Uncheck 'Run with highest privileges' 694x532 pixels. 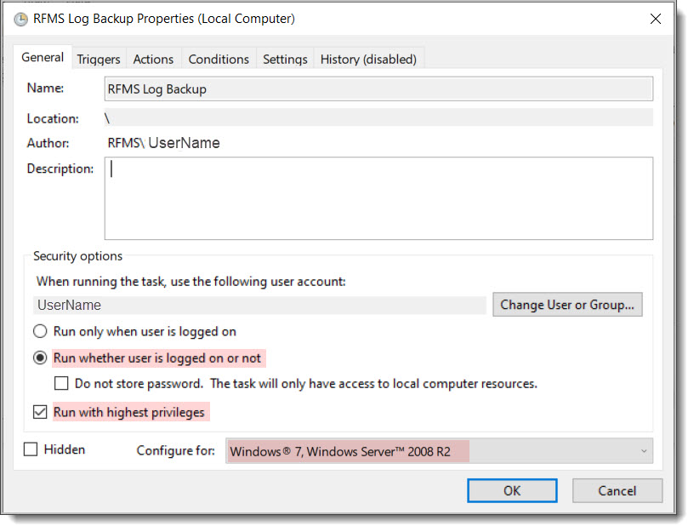pos(39,411)
